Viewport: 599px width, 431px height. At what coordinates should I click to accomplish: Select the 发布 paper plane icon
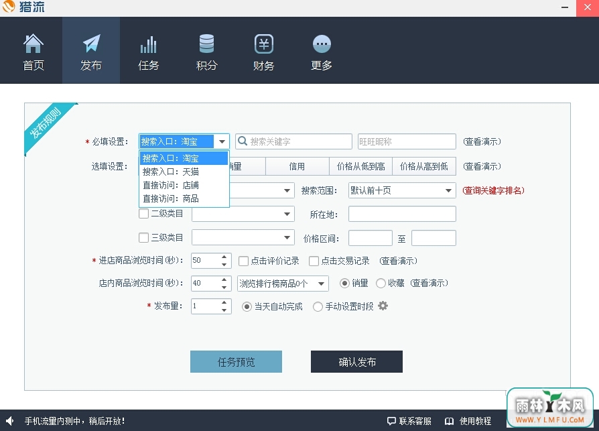91,44
